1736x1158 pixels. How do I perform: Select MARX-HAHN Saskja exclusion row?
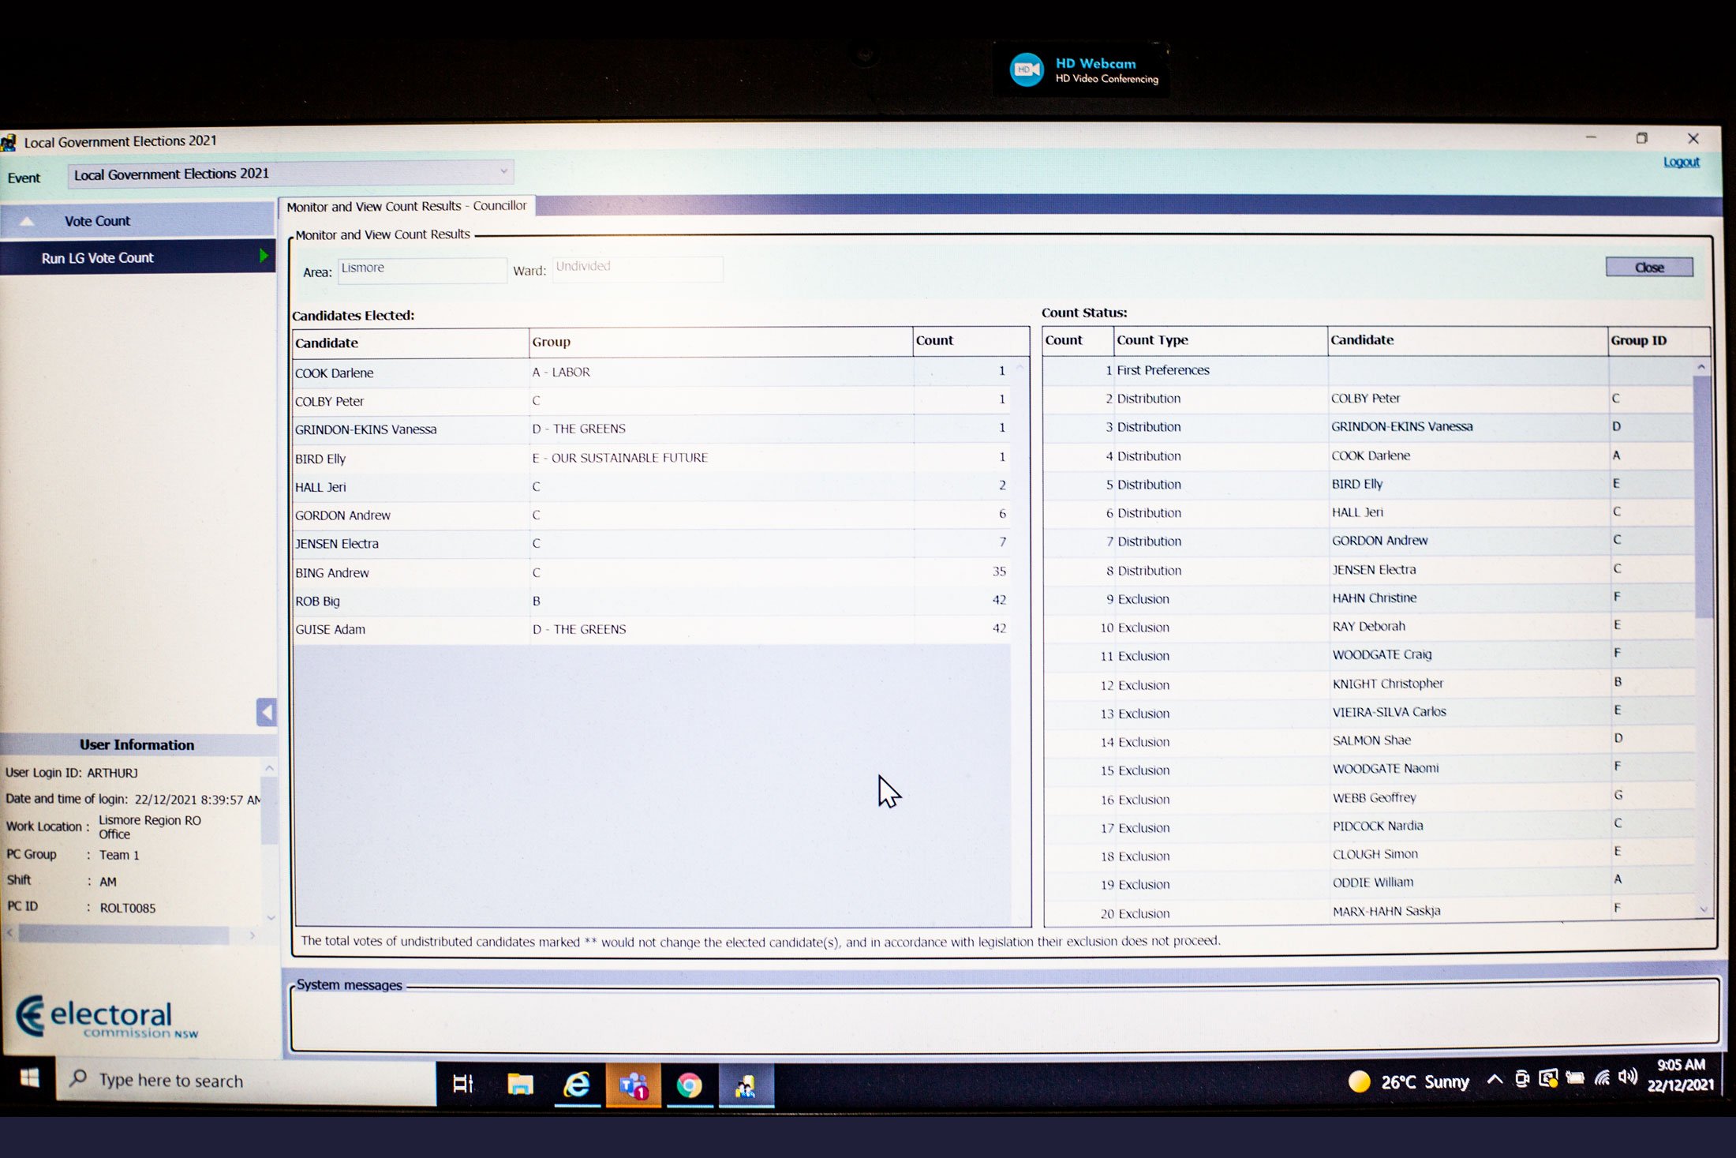pos(1368,913)
